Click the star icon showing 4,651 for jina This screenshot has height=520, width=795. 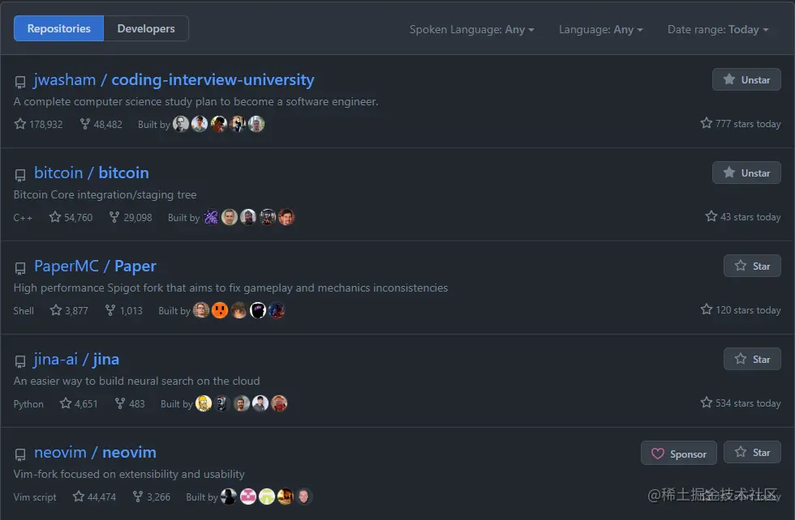coord(66,403)
